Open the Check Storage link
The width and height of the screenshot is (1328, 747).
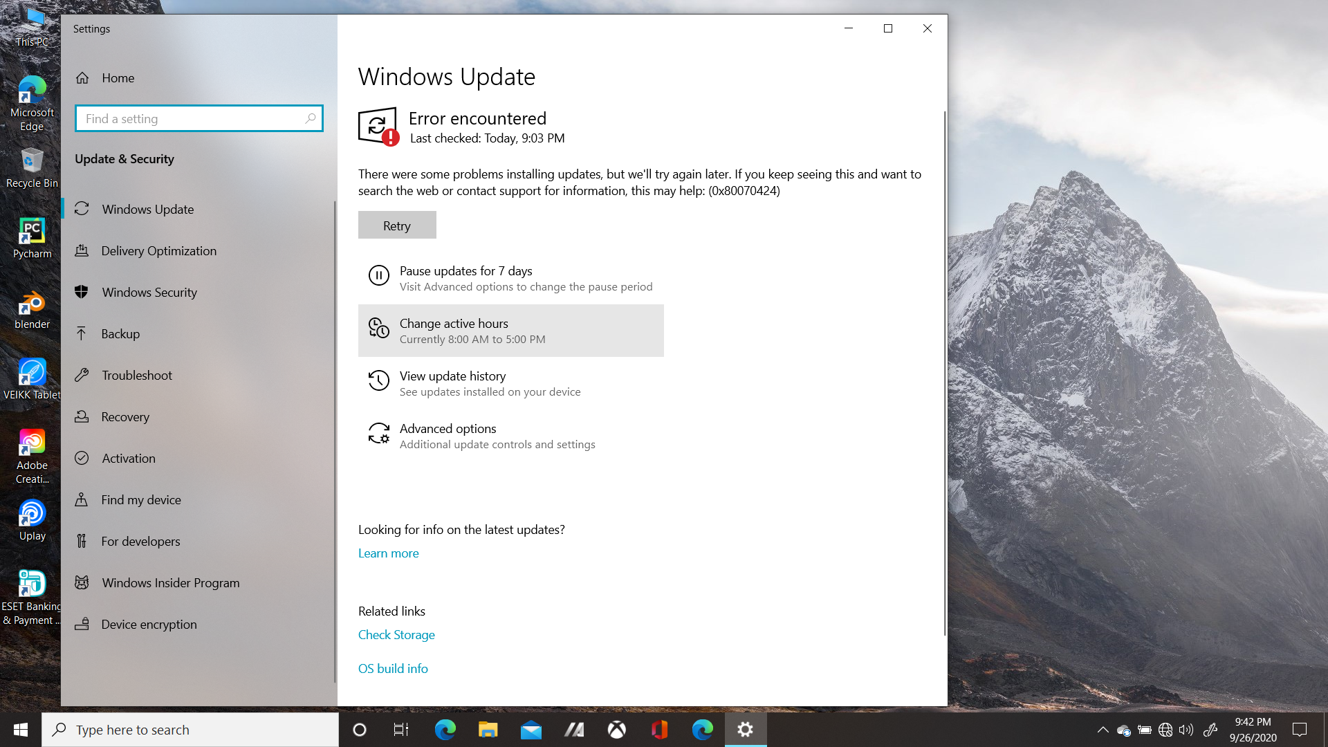(396, 635)
